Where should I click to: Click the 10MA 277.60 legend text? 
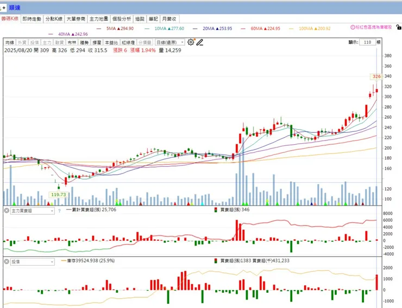[x=169, y=29]
